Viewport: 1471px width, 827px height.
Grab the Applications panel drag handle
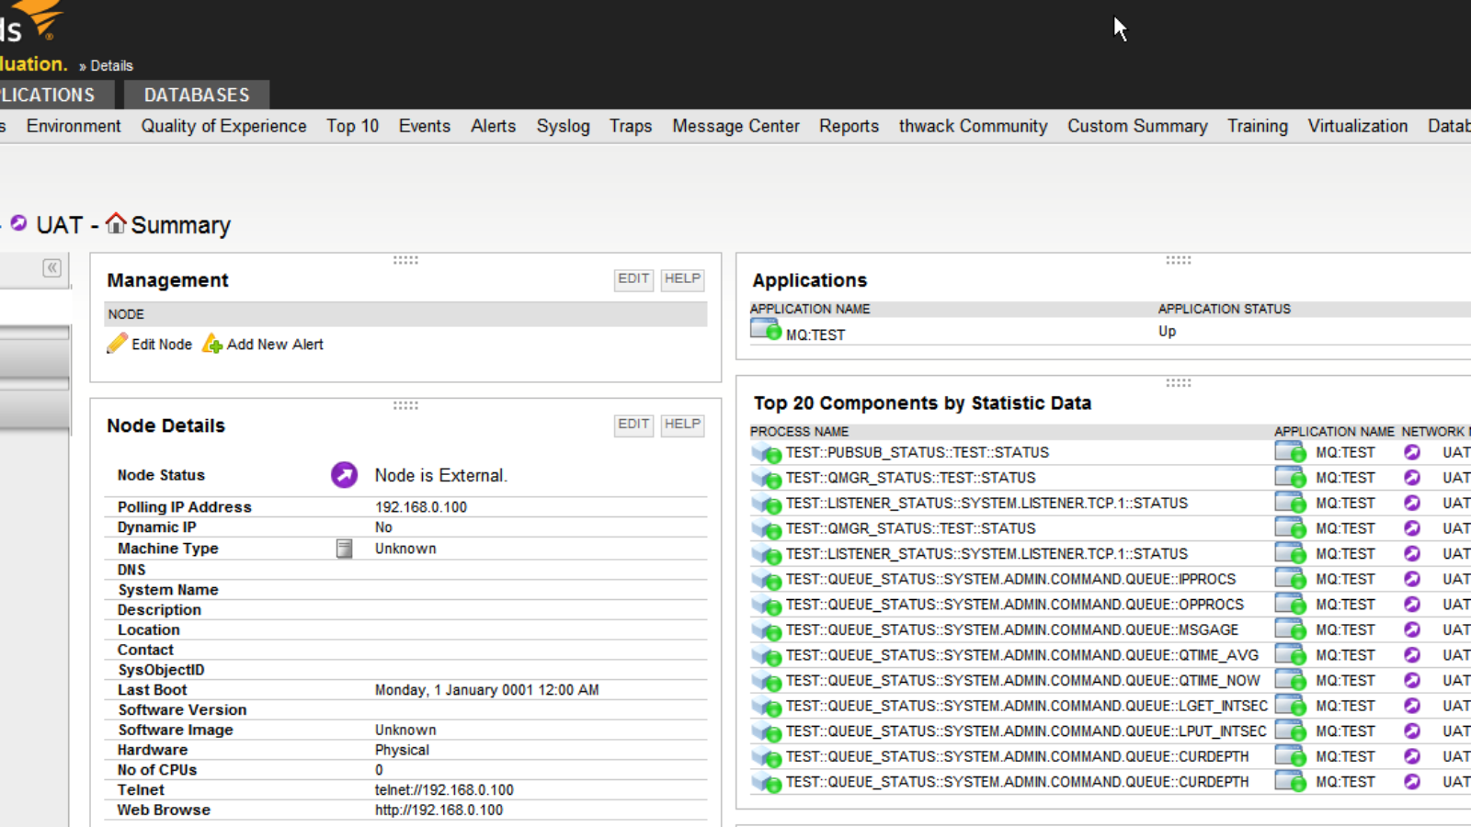pyautogui.click(x=1179, y=260)
